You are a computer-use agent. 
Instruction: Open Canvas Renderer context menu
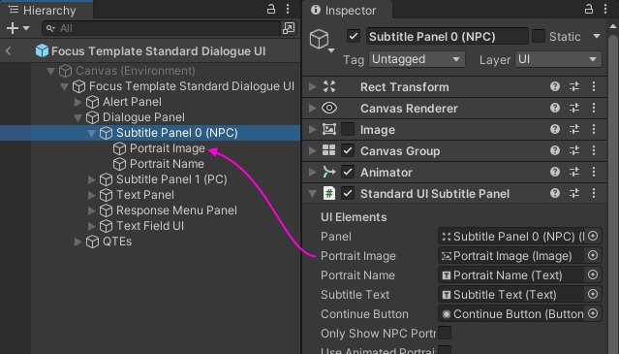(x=594, y=108)
